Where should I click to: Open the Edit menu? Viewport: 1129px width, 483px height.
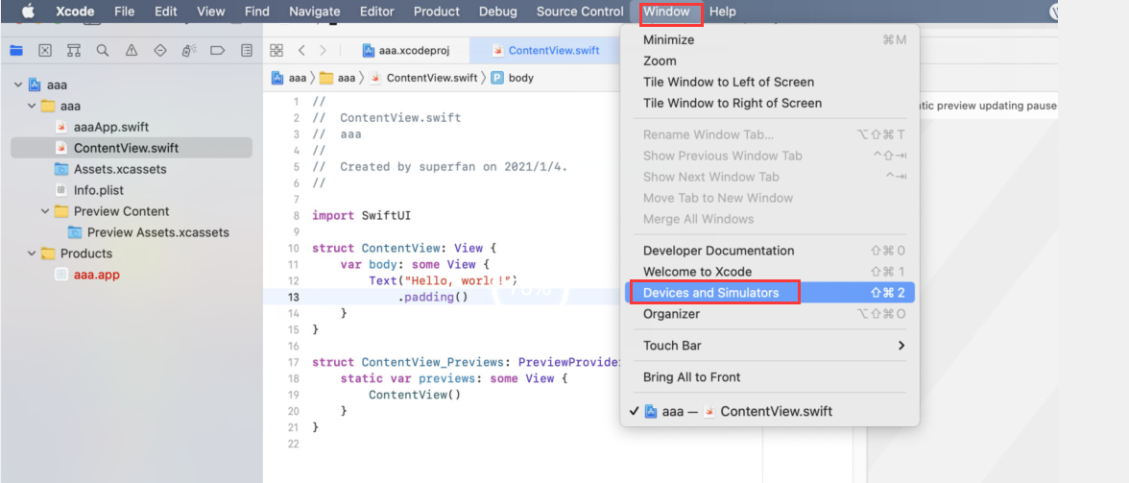165,12
